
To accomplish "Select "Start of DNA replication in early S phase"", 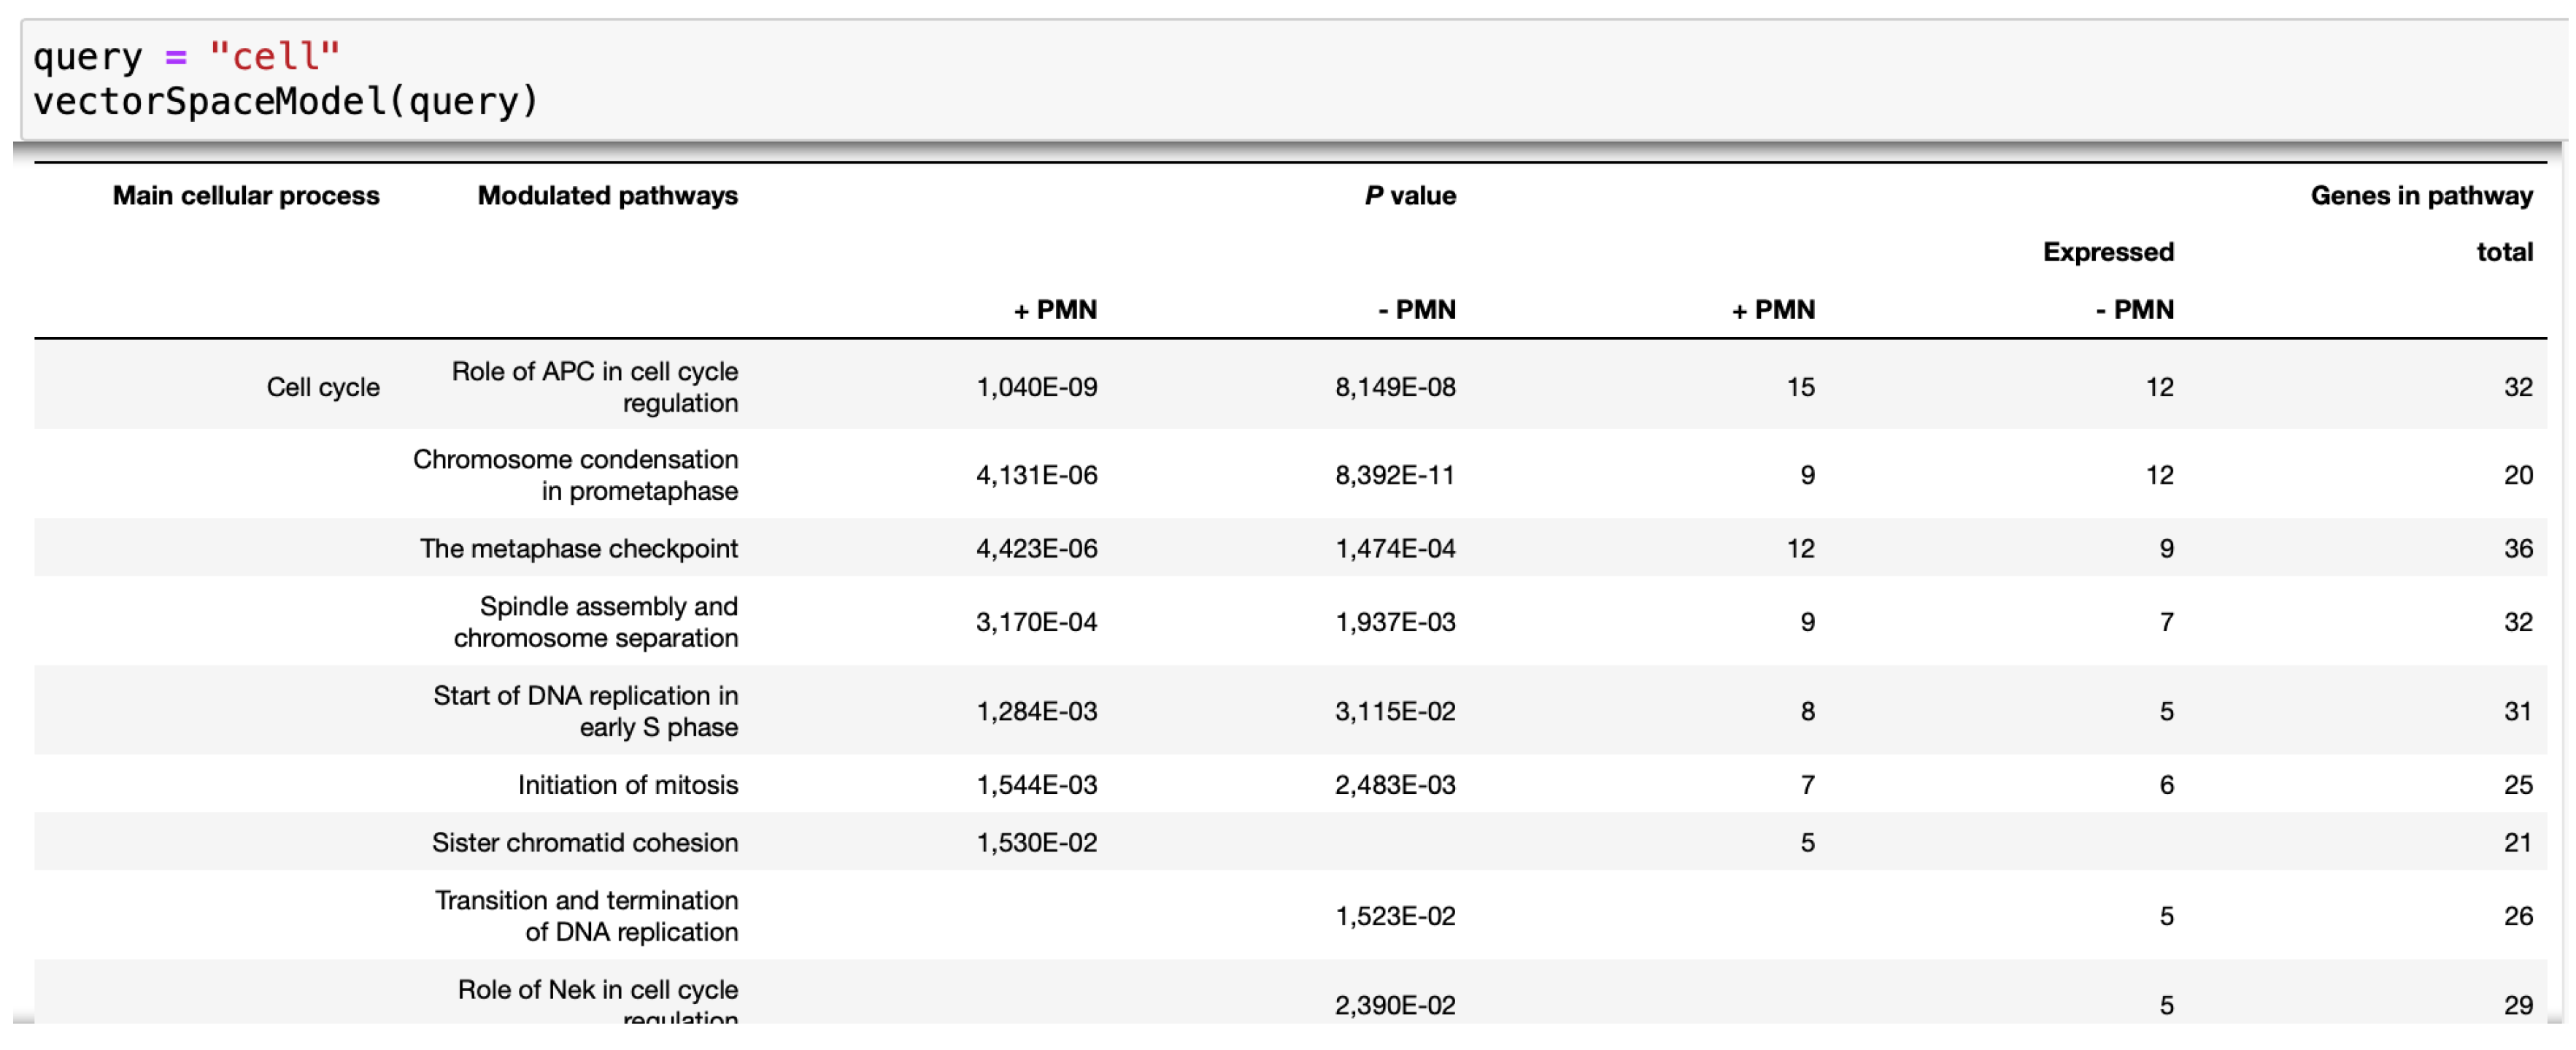I will click(586, 711).
